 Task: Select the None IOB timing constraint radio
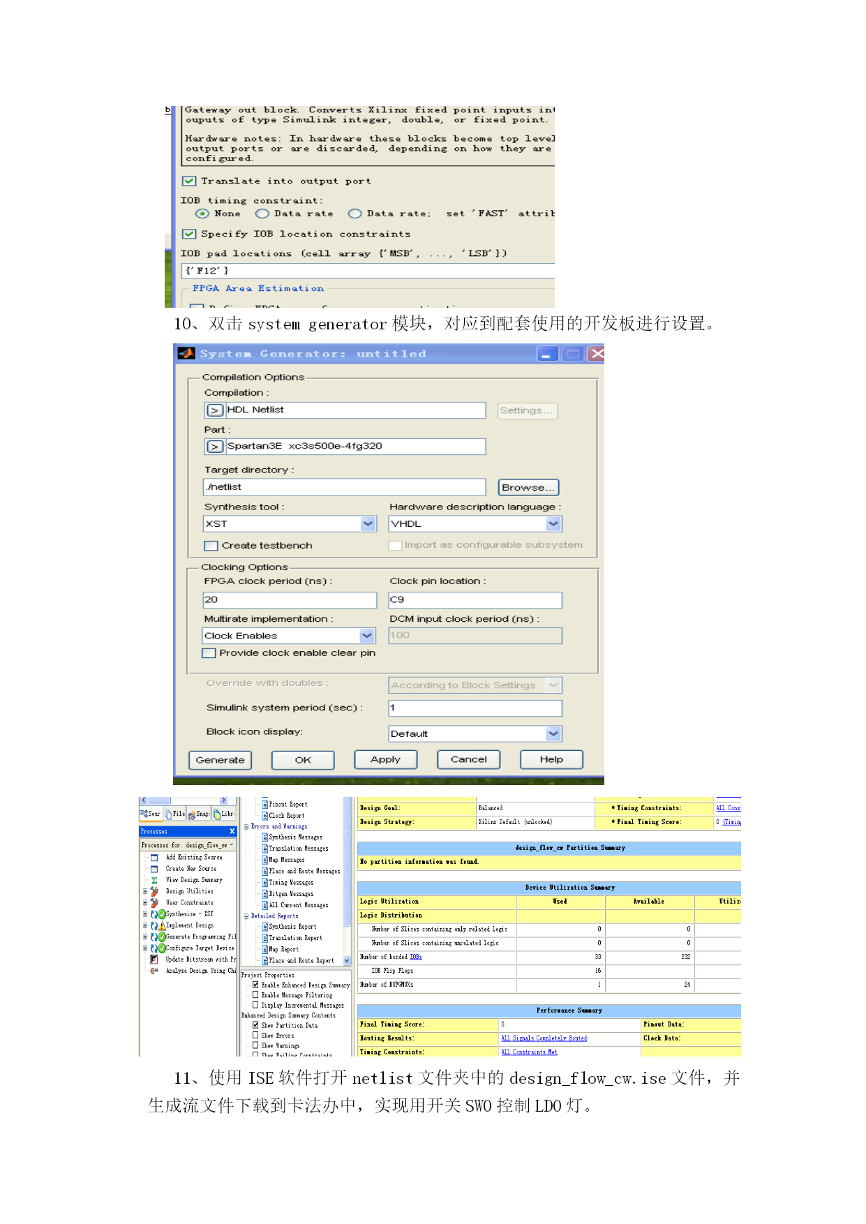tap(202, 214)
